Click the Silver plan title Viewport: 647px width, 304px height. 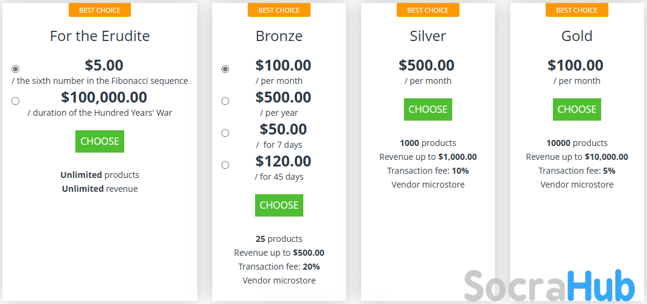pyautogui.click(x=428, y=36)
